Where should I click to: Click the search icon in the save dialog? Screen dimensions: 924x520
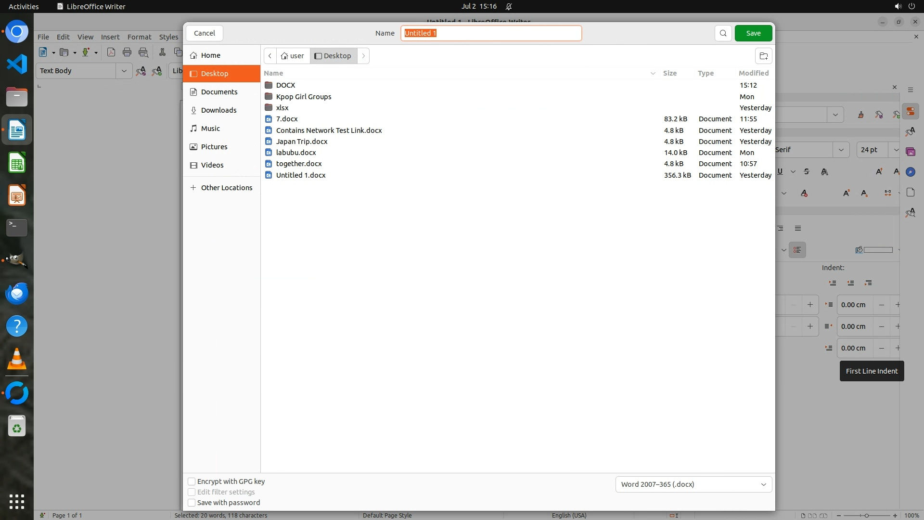click(723, 33)
